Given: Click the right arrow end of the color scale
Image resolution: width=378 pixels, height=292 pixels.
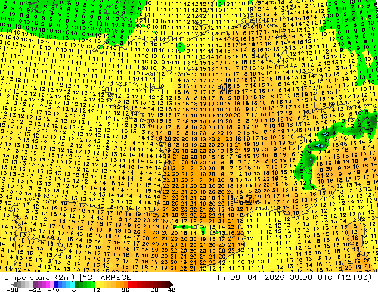Looking at the screenshot, I should tap(172, 284).
